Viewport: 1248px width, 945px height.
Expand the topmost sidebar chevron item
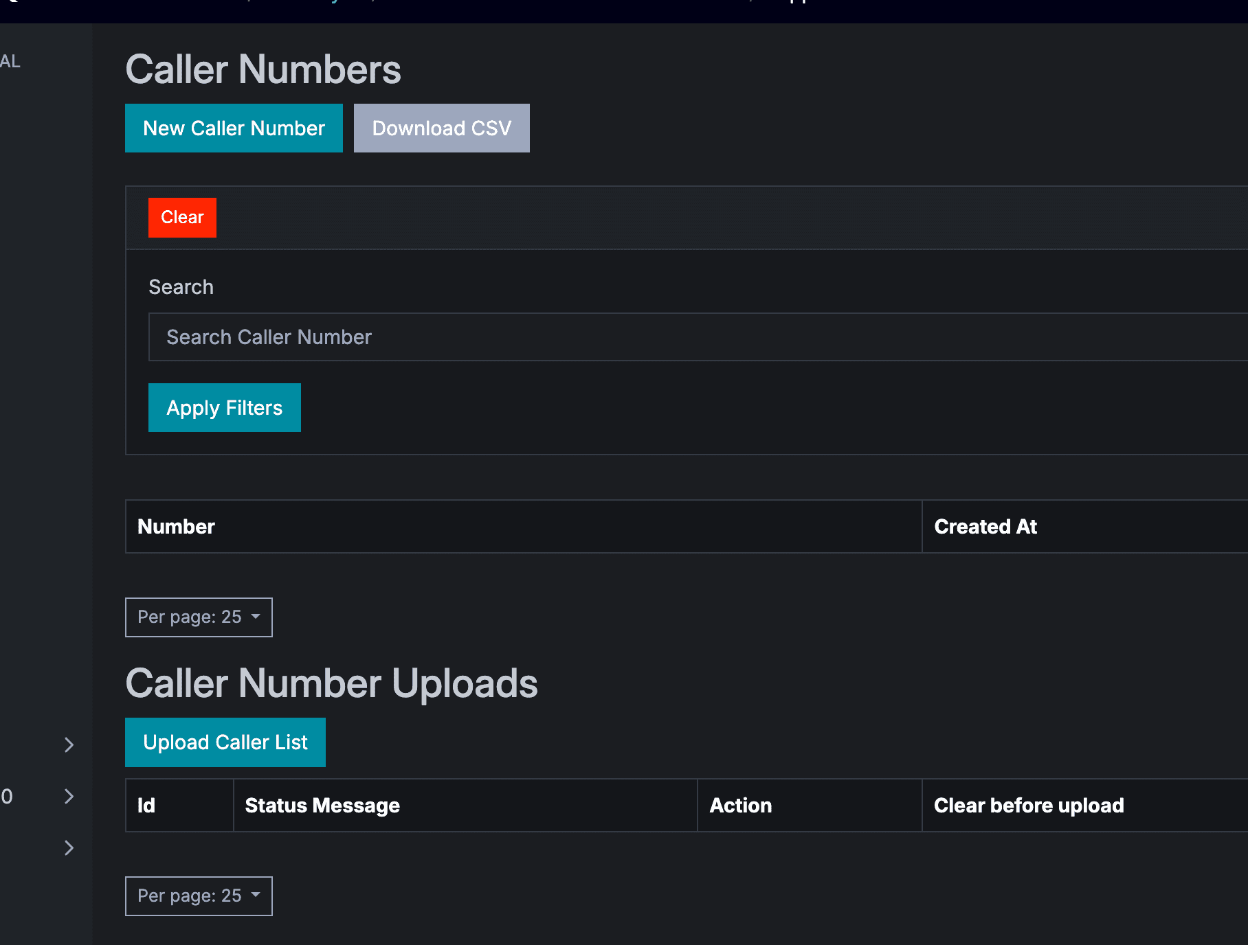69,745
